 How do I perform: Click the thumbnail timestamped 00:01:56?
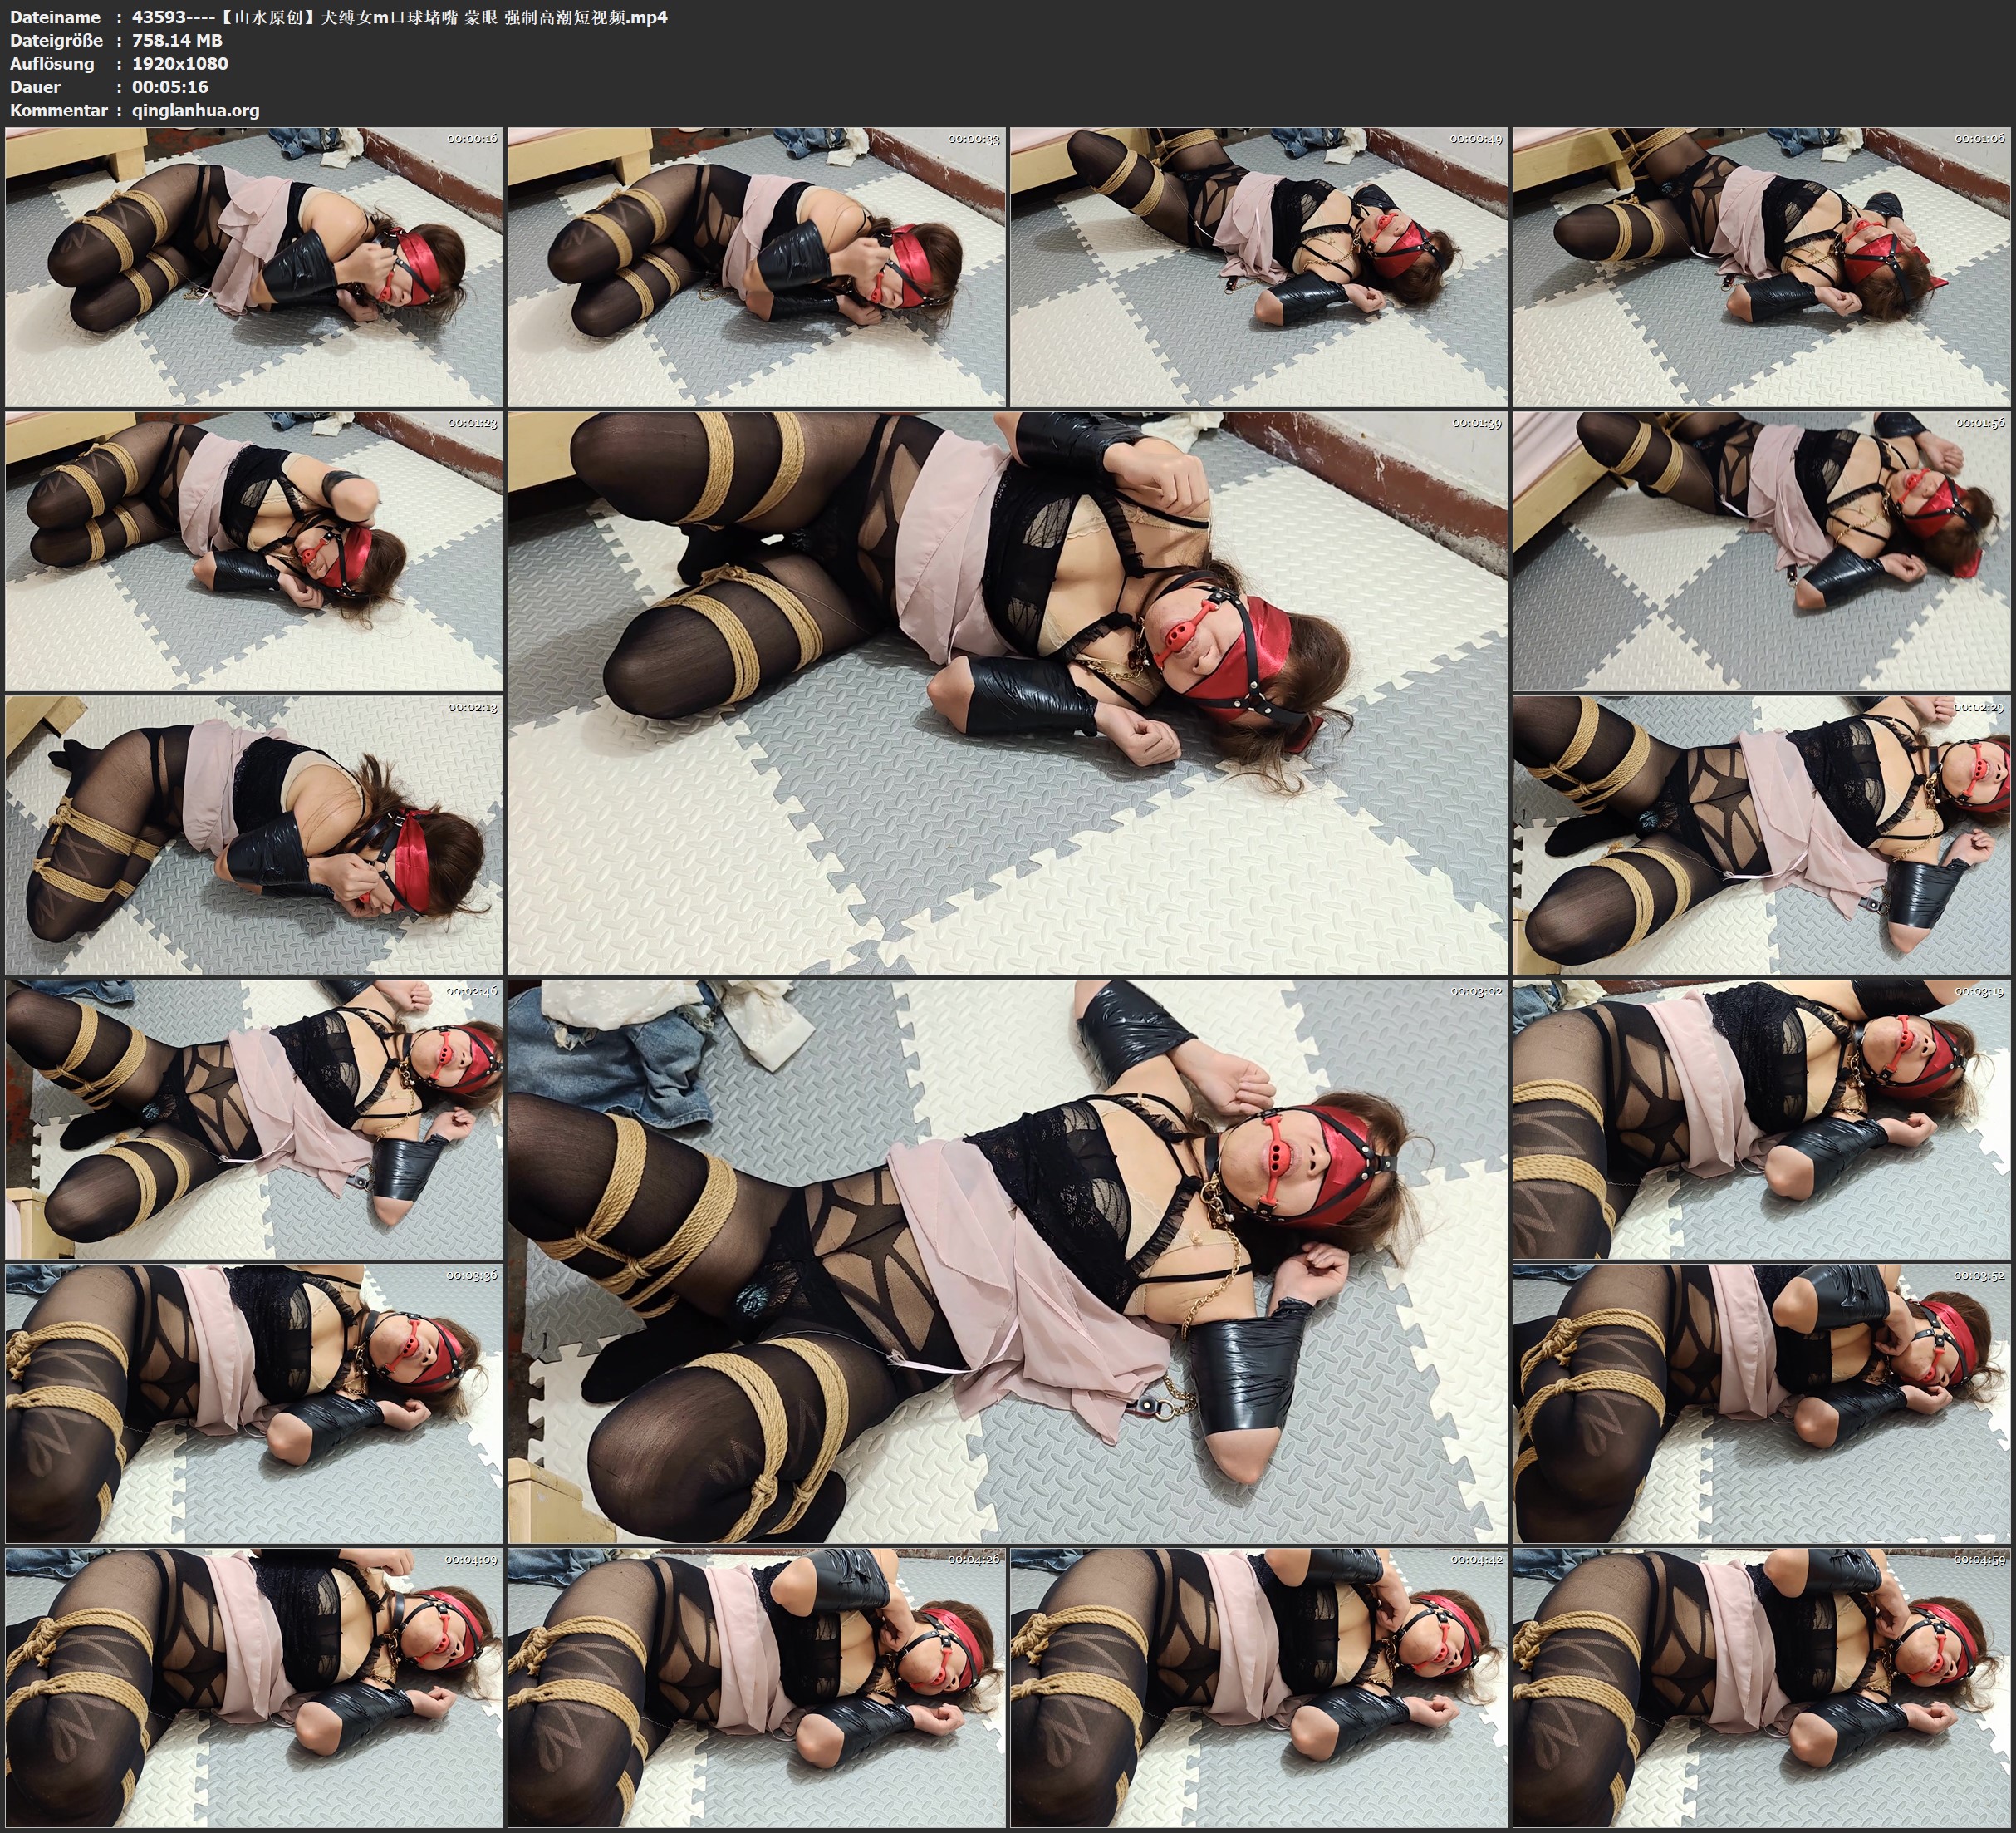tap(1761, 550)
